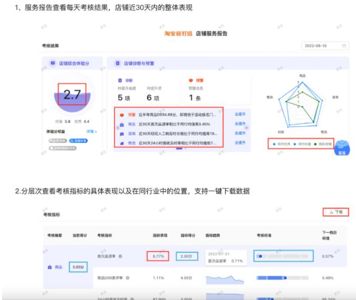This screenshot has height=300, width=356.
Task: Click the red shield icon in the DSR4.68 alert row
Action: (122, 115)
